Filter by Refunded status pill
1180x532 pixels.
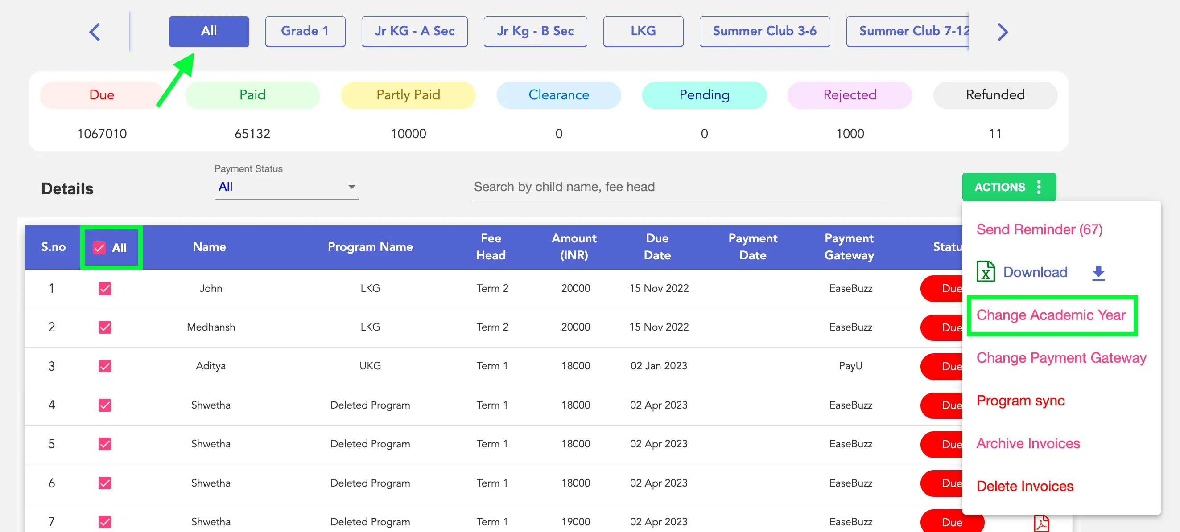[x=995, y=95]
